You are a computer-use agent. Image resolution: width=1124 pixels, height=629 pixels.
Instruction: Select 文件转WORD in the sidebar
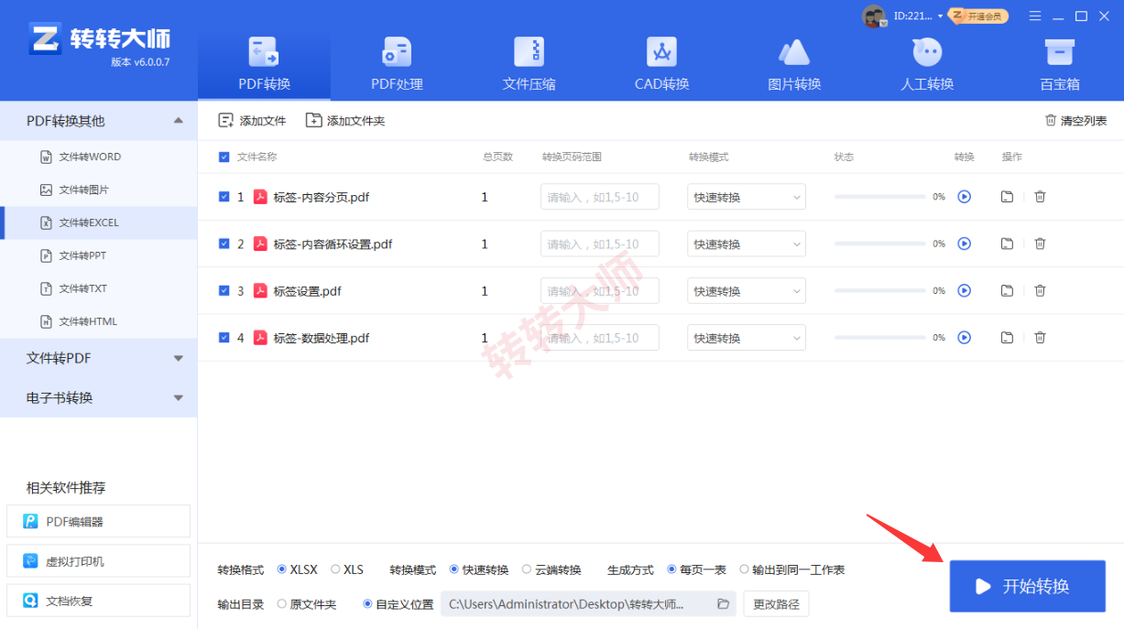tap(98, 157)
